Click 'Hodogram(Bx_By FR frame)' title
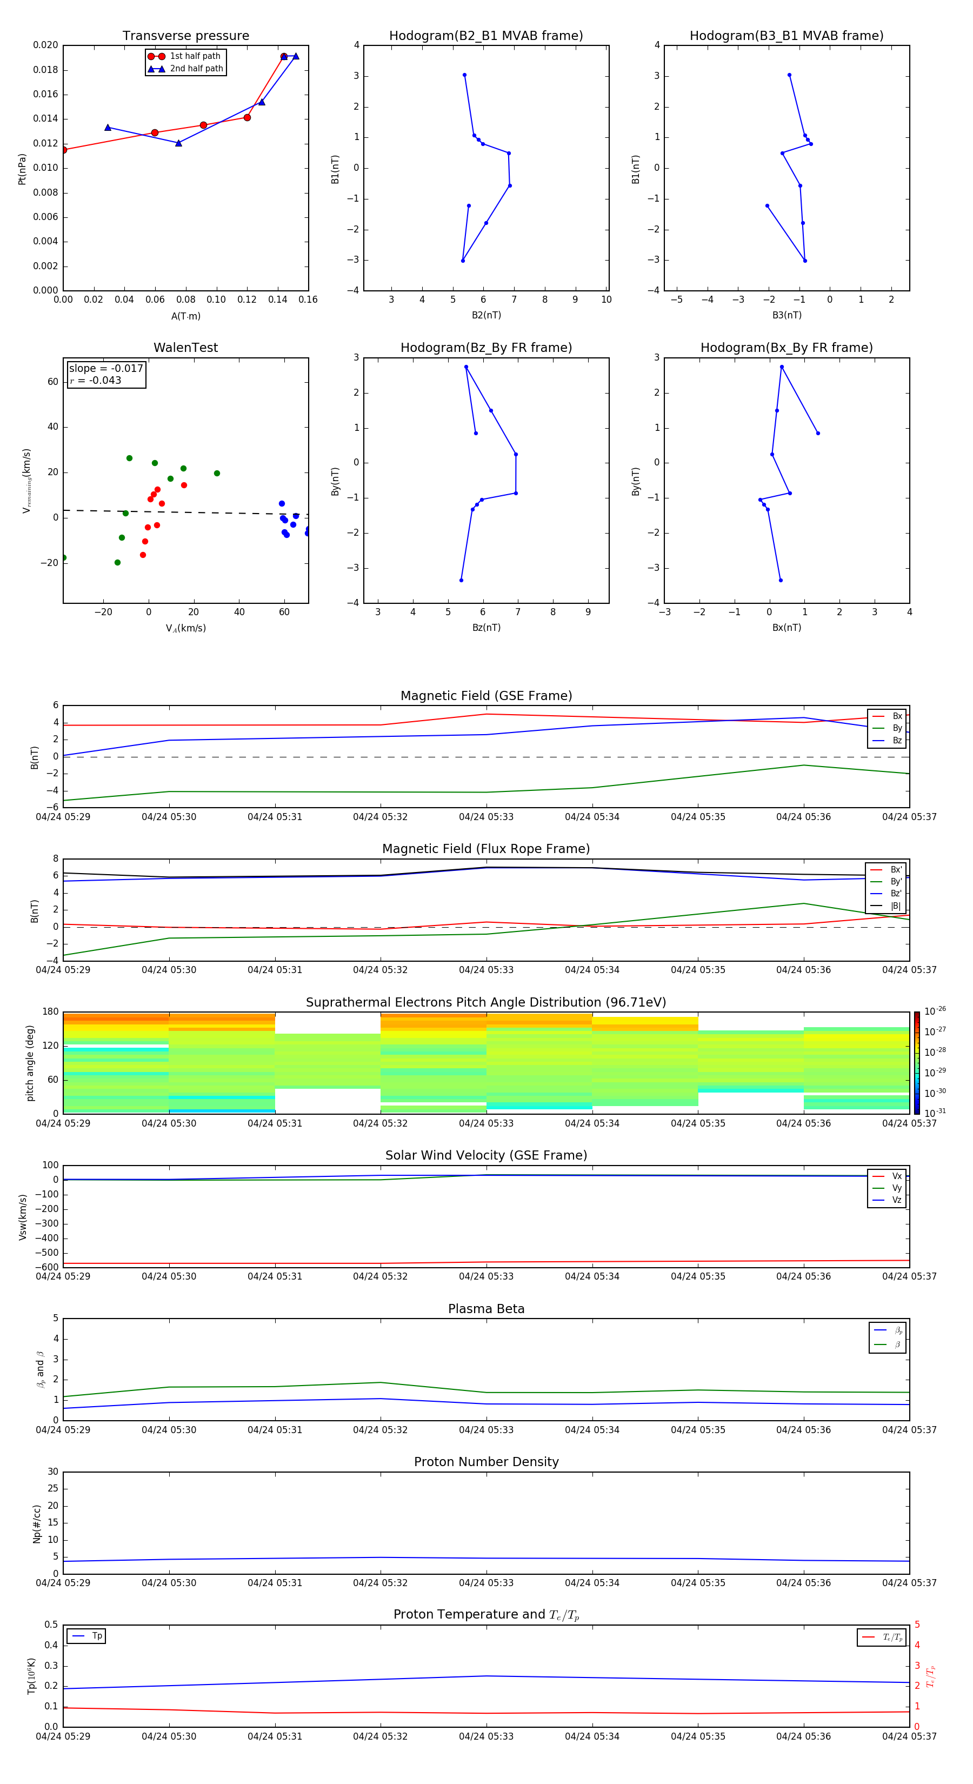973x1784 pixels. point(787,348)
